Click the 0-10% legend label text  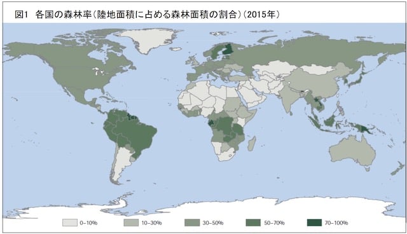[88, 223]
